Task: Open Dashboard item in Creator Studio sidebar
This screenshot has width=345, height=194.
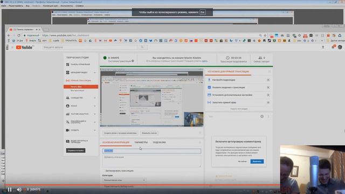Action: [78, 64]
